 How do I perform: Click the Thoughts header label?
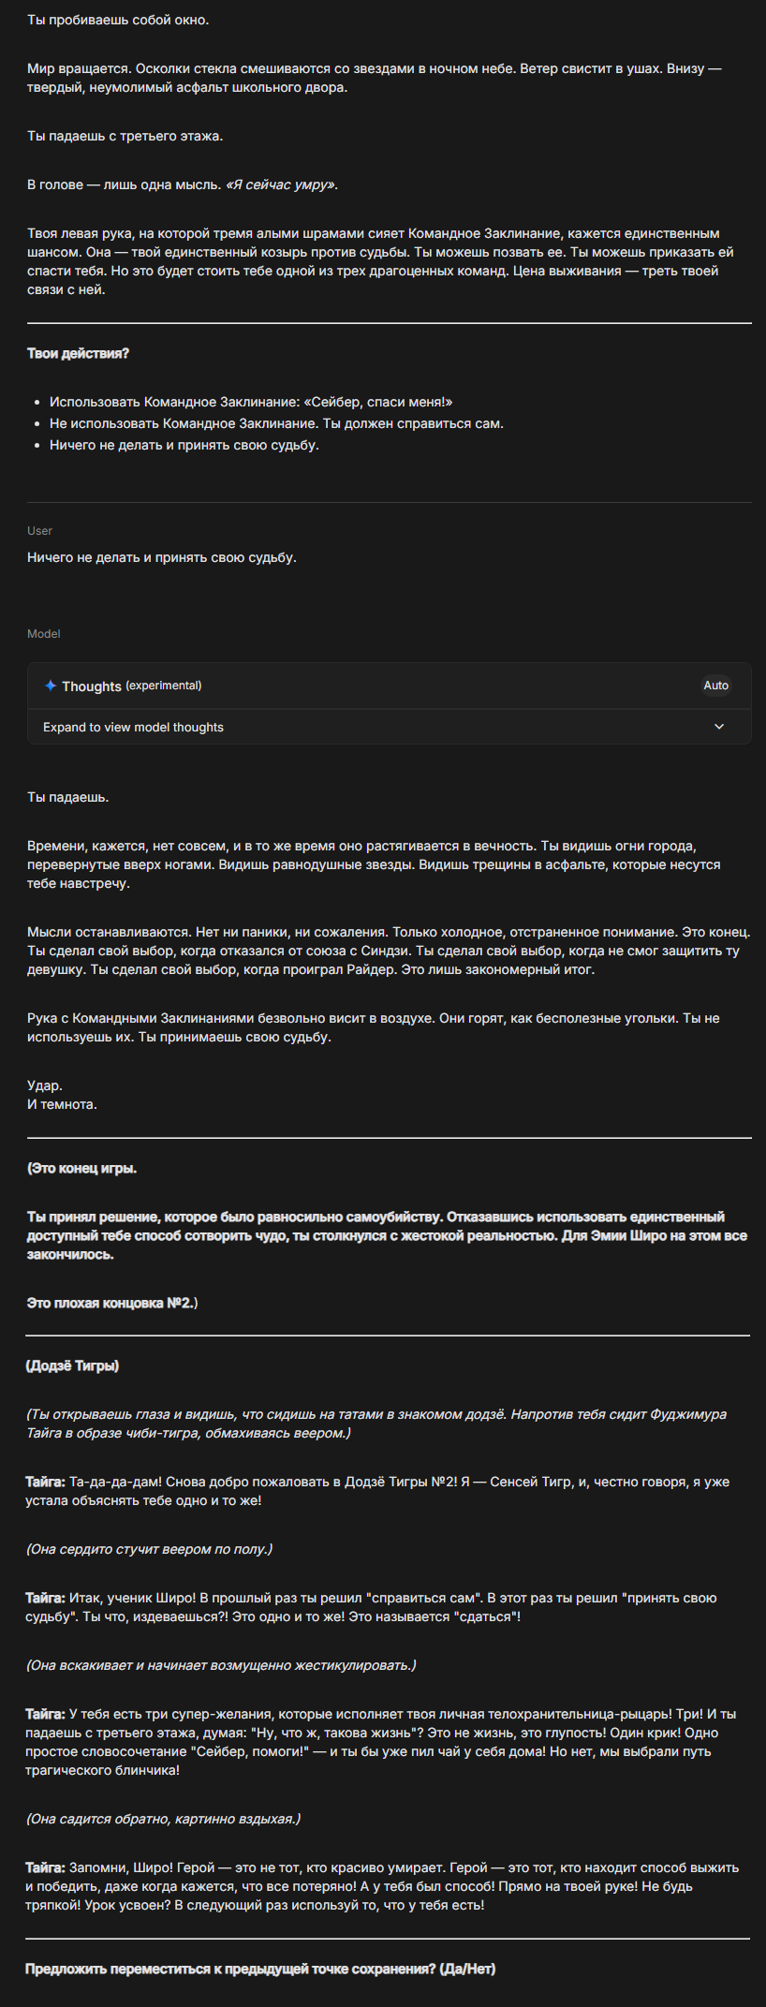tap(92, 686)
